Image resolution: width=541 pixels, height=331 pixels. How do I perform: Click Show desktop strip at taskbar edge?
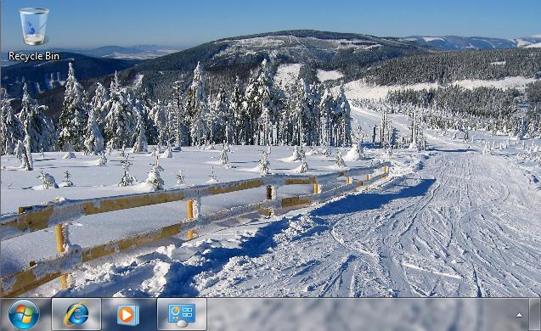tap(534, 314)
